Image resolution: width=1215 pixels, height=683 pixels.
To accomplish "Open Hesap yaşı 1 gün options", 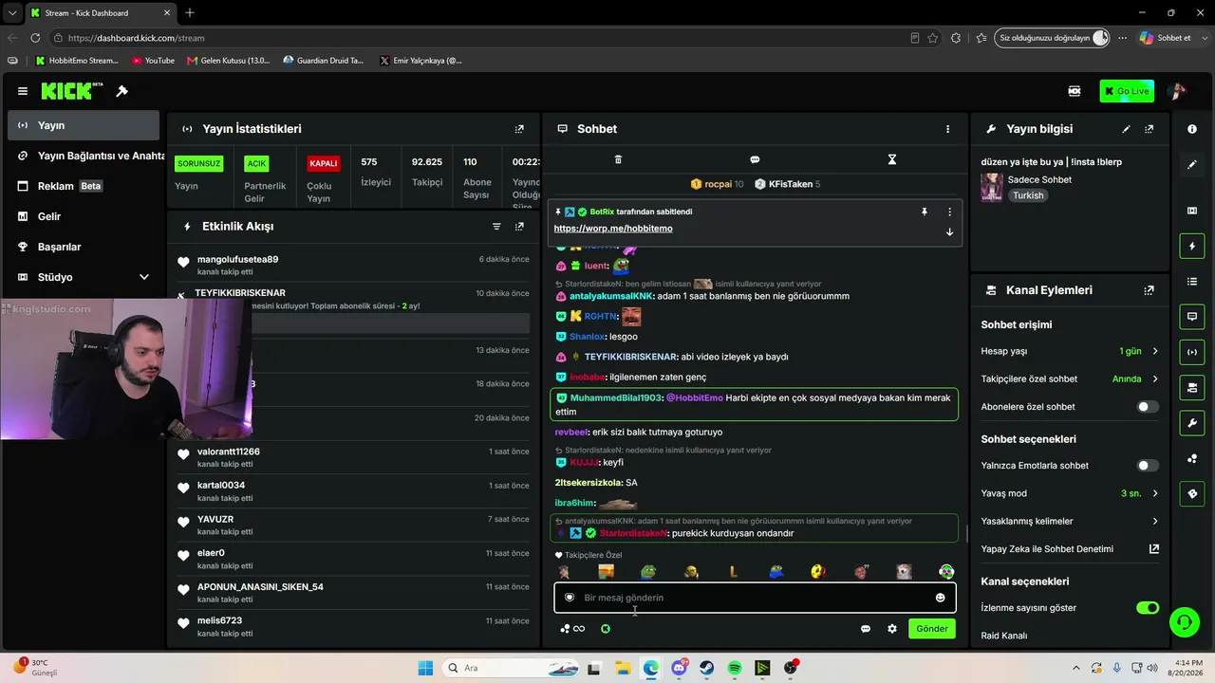I will (x=1070, y=351).
